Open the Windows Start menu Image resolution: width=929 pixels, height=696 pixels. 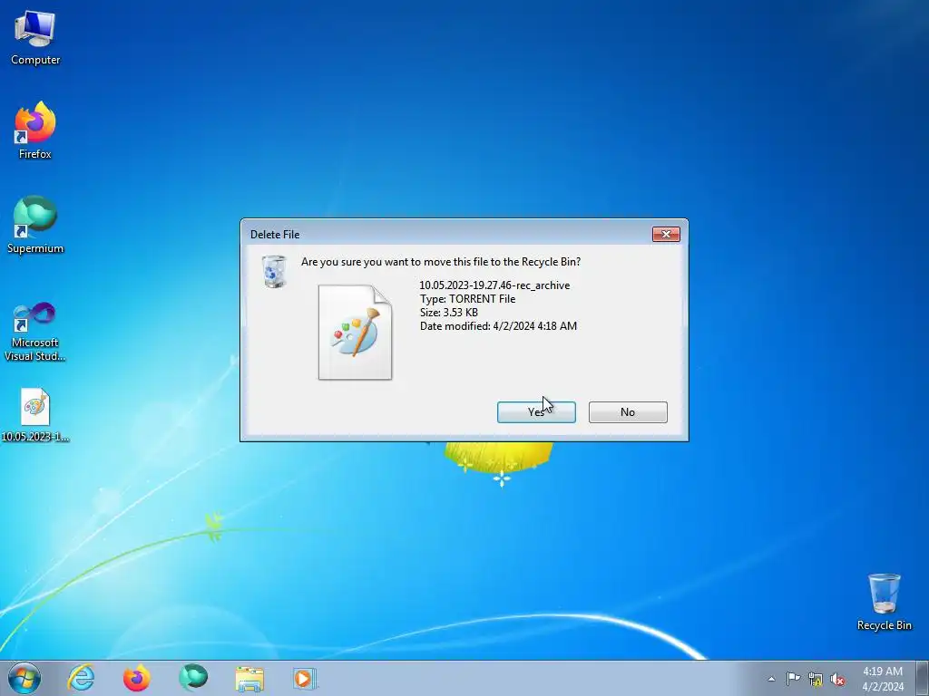(x=24, y=678)
